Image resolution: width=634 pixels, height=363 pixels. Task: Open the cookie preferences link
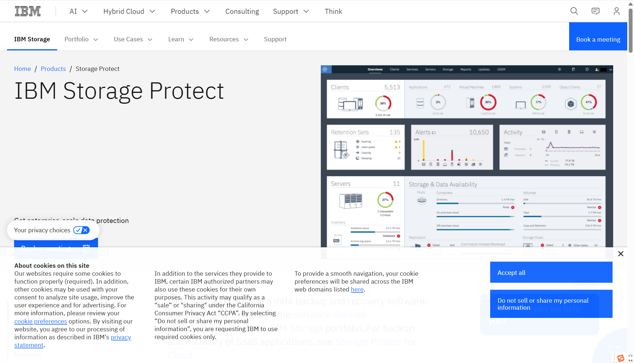(x=41, y=321)
